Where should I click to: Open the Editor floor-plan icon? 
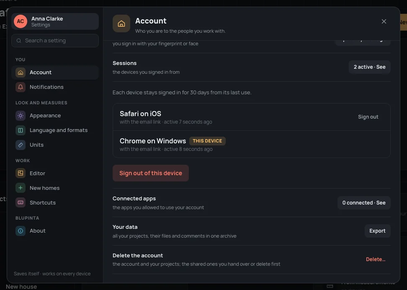click(21, 173)
